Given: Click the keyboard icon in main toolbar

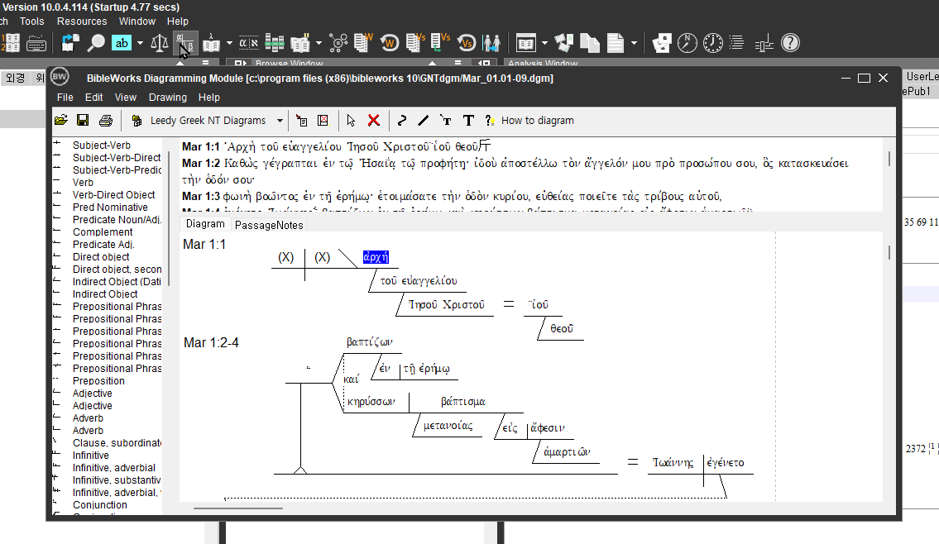Looking at the screenshot, I should coord(36,43).
